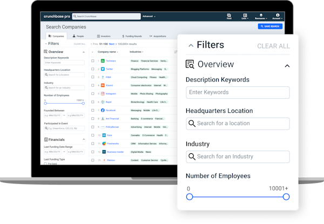This screenshot has width=324, height=224.
Task: Focus Enter Keywords field in enlarged card
Action: [238, 92]
